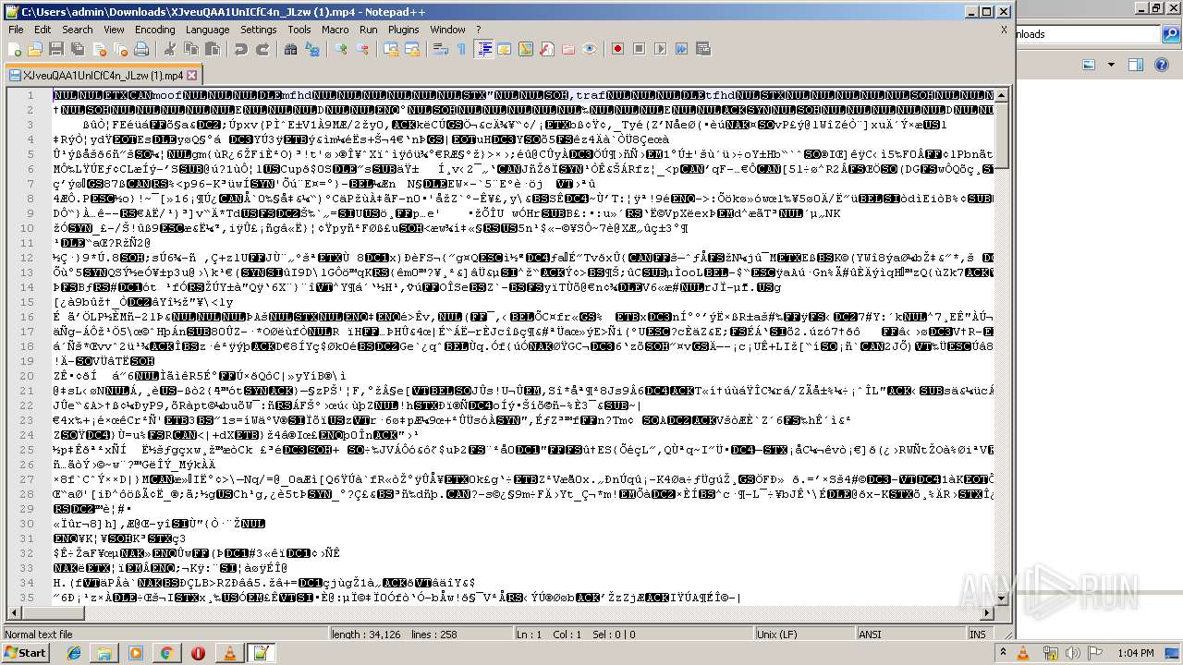Toggle synchronize vertical scrolling
The width and height of the screenshot is (1183, 665).
click(391, 49)
